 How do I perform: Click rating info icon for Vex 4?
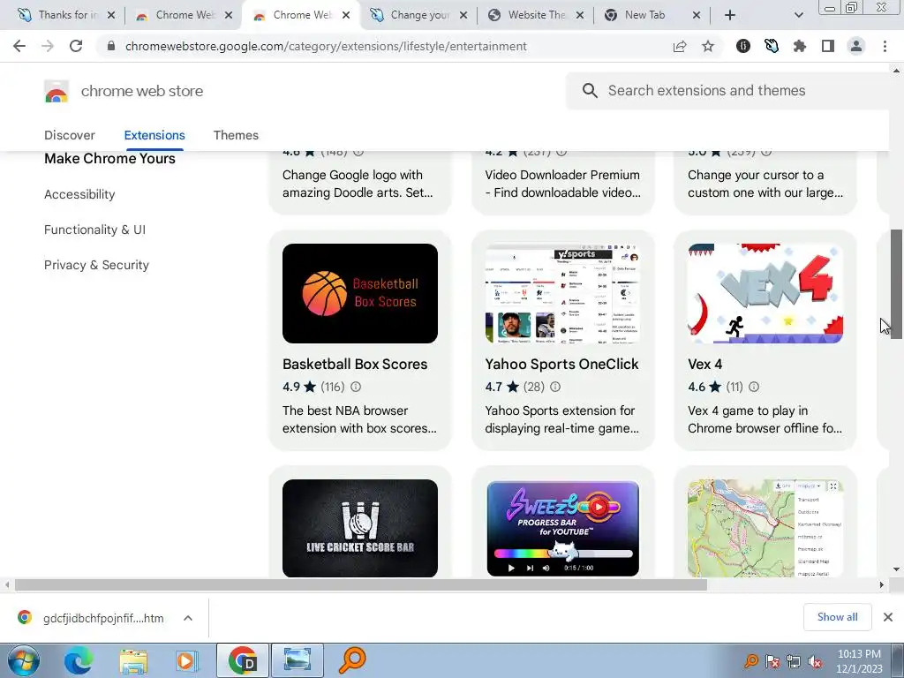[754, 387]
